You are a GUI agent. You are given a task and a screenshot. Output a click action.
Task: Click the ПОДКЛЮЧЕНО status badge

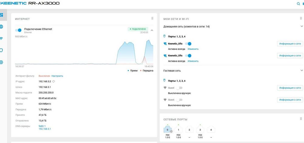click(x=138, y=29)
